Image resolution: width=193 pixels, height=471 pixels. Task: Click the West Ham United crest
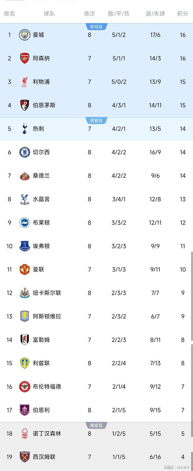coord(25,457)
